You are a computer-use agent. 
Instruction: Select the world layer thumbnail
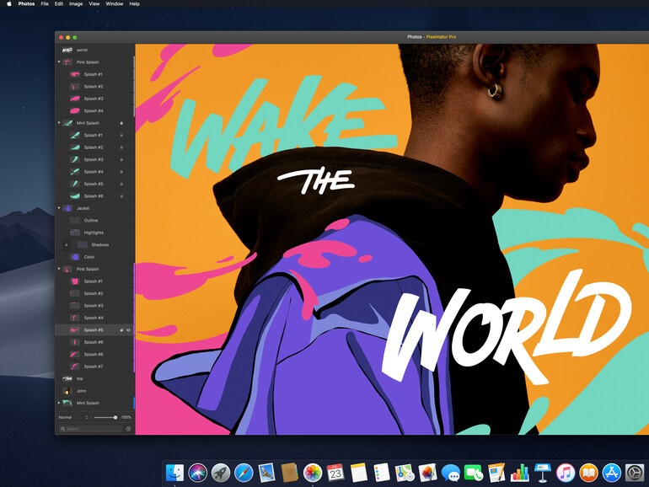pos(67,50)
